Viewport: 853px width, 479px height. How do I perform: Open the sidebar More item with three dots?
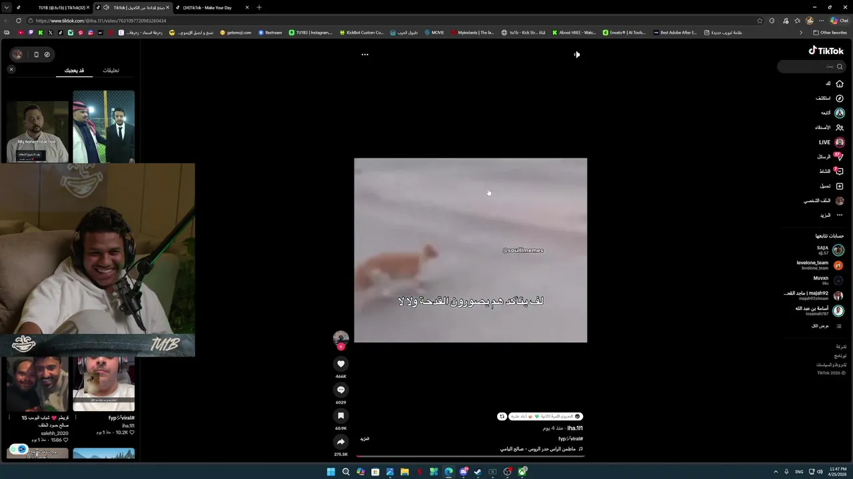pos(831,216)
